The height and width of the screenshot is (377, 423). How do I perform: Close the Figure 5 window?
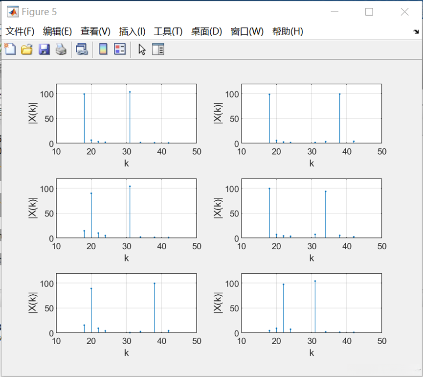tap(404, 12)
